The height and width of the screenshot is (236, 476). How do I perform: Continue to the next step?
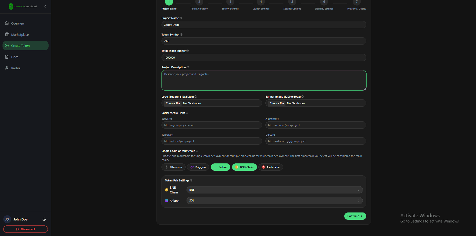point(355,216)
